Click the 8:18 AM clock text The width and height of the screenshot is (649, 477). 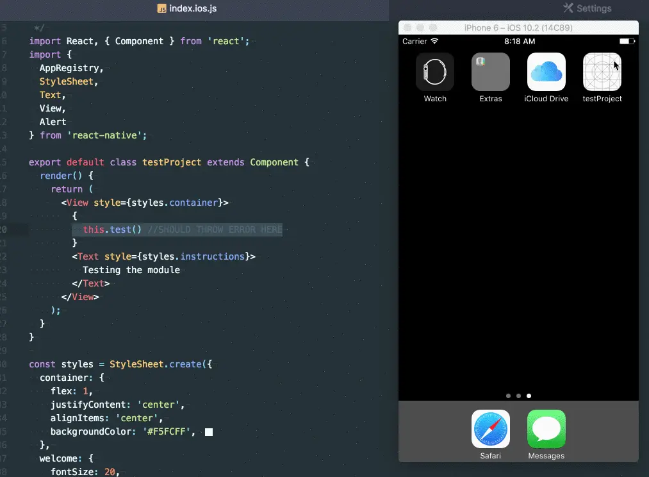(x=520, y=42)
